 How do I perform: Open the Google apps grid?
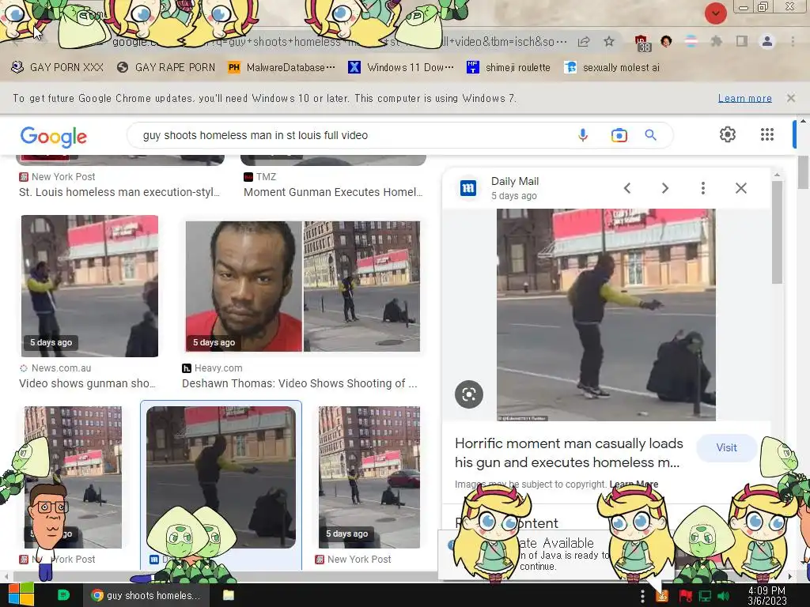coord(767,134)
